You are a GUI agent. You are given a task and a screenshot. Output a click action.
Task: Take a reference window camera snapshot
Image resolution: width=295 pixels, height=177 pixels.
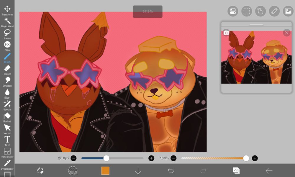point(226,33)
